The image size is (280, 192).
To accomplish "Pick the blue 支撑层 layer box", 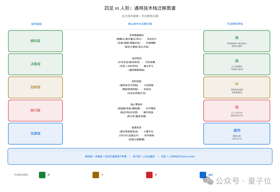I will click(35, 133).
